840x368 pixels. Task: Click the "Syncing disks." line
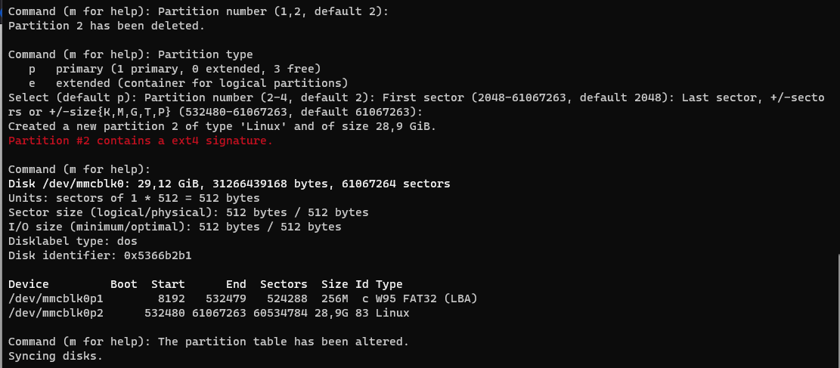[55, 356]
